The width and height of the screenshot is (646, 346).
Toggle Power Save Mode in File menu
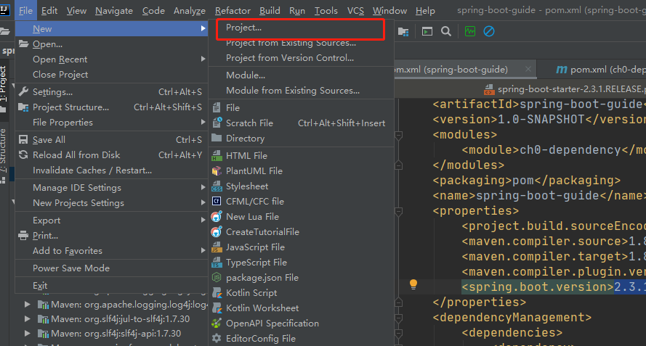[71, 268]
